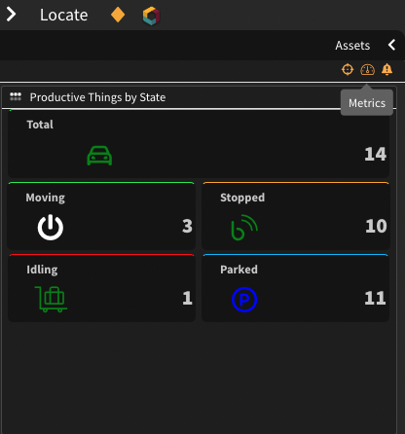Open the Metrics gauge icon

(367, 69)
